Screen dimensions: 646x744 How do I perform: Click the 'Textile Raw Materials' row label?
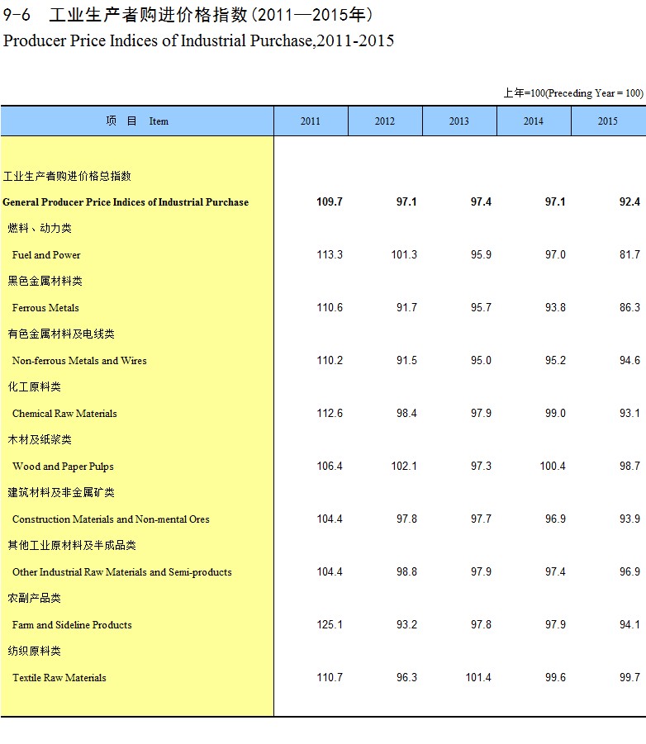[59, 678]
